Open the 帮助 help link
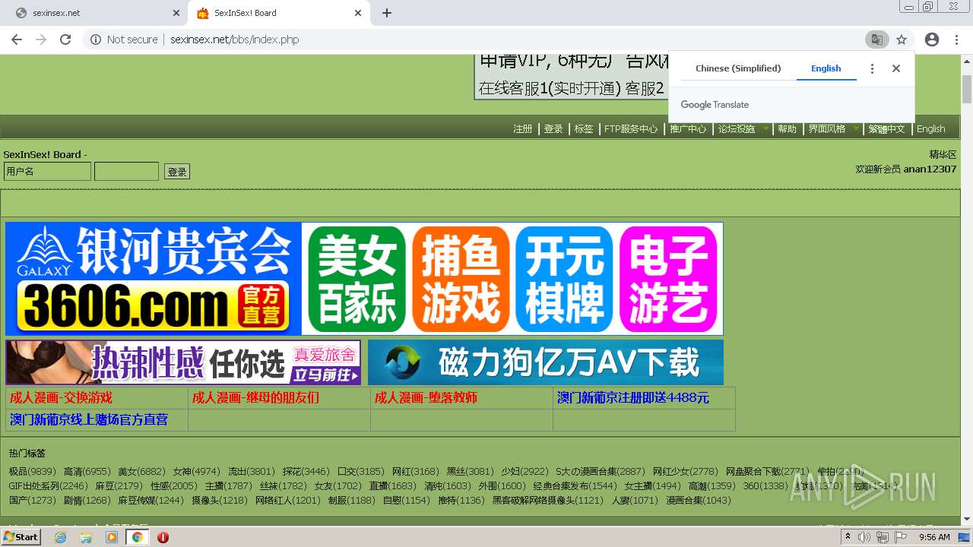 click(787, 129)
